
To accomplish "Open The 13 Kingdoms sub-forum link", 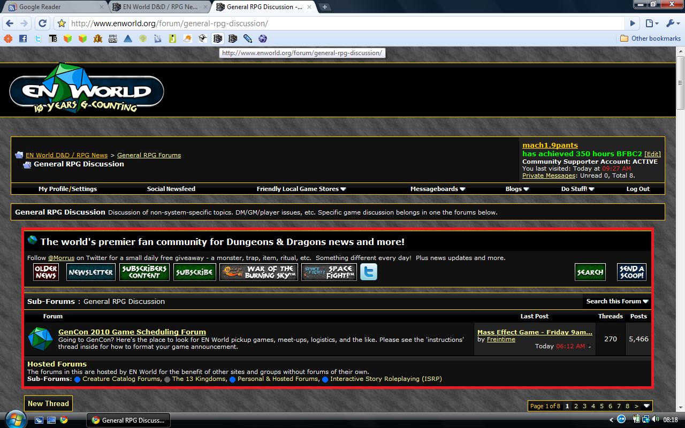I will tap(199, 379).
